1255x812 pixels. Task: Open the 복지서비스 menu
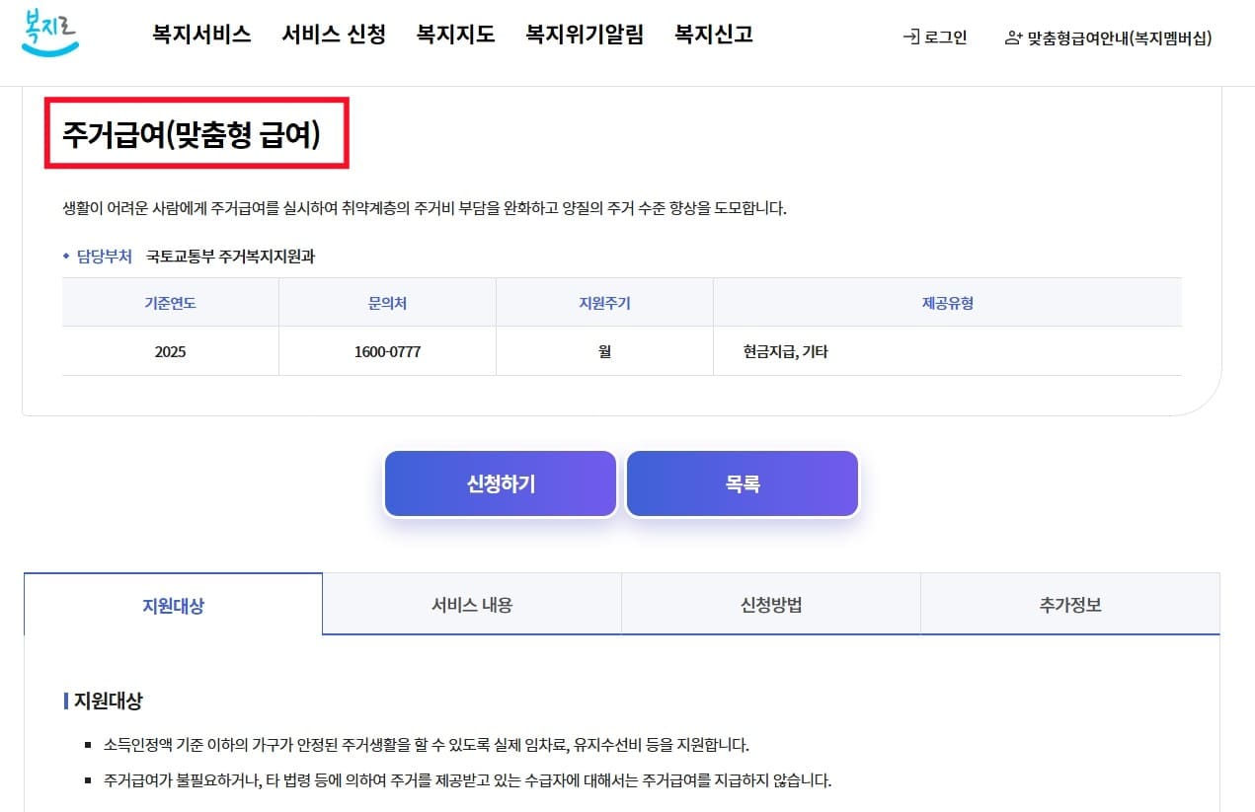(x=201, y=35)
